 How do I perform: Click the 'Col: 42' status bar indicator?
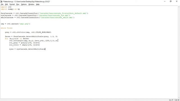click(x=177, y=100)
